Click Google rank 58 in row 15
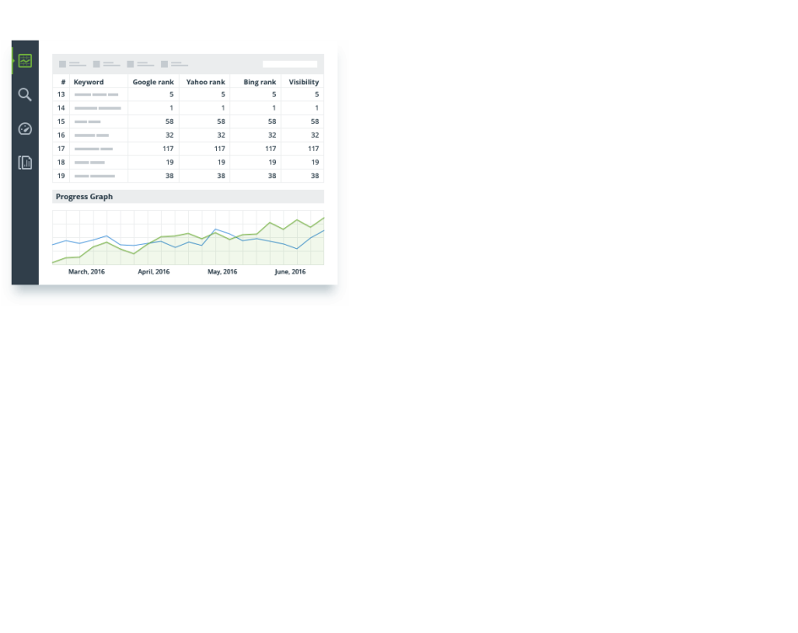Viewport: 798px width, 633px height. click(x=170, y=122)
